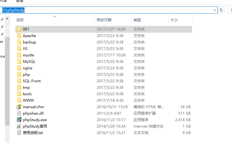Select the tools folder icon
The image size is (232, 143).
tap(19, 94)
